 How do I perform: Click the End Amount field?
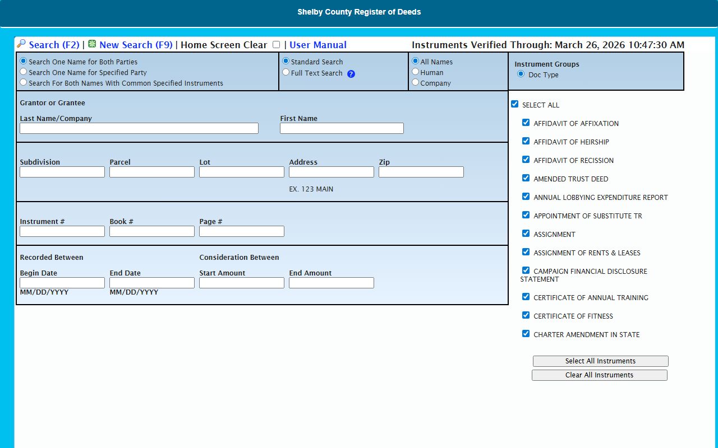(x=332, y=283)
